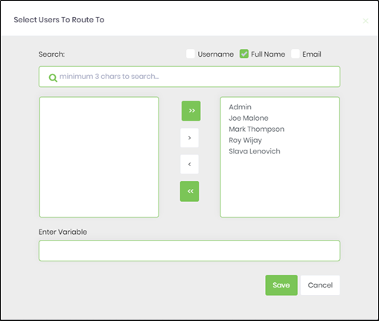The height and width of the screenshot is (321, 379).
Task: Click the move-selected-right single arrow button
Action: (189, 138)
